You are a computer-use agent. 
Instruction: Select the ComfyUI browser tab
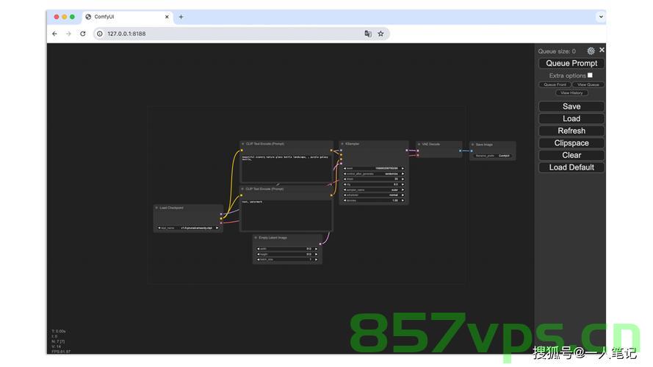[x=127, y=17]
